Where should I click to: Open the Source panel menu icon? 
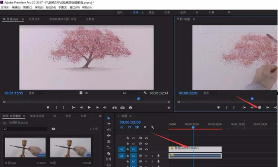pyautogui.click(x=23, y=19)
